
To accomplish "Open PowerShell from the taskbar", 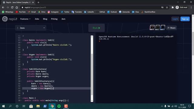I will 45,106.
